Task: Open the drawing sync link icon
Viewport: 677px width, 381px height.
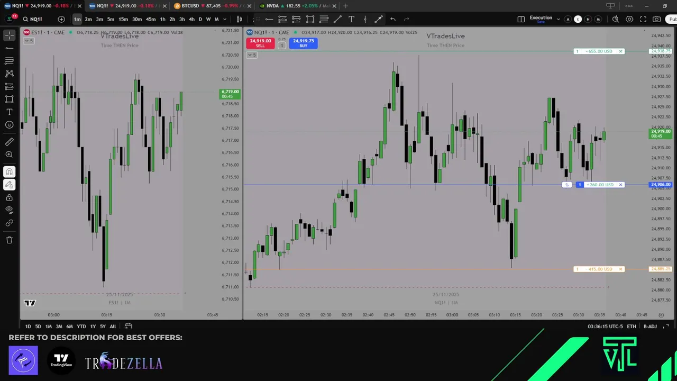Action: pyautogui.click(x=10, y=223)
